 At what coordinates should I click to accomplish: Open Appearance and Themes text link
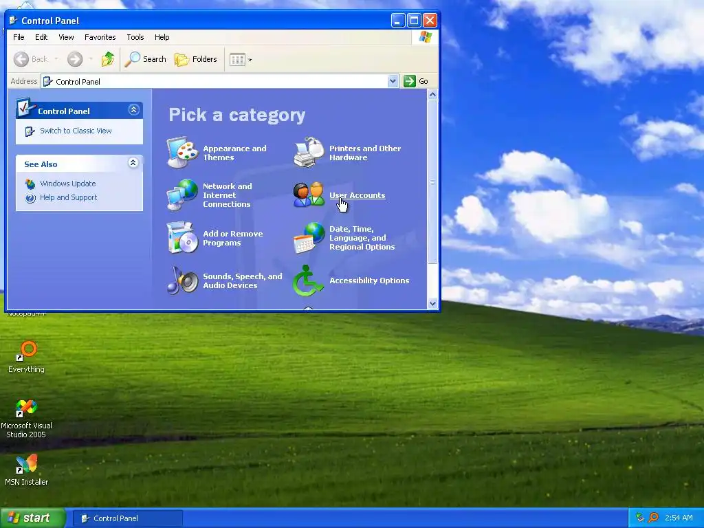234,153
